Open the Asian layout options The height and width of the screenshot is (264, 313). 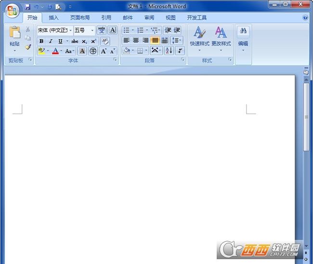tap(156, 51)
